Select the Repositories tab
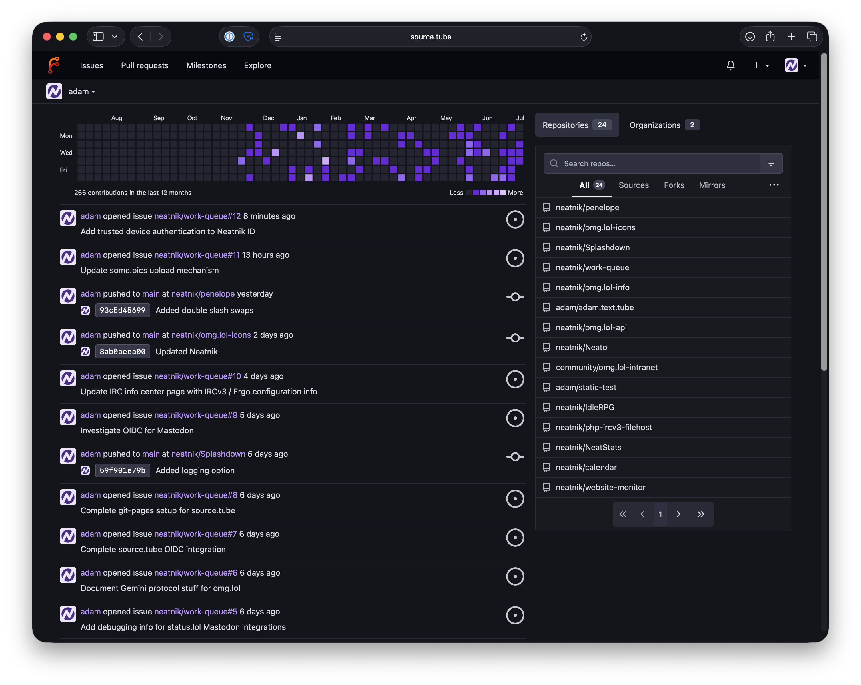This screenshot has height=685, width=861. click(x=577, y=125)
